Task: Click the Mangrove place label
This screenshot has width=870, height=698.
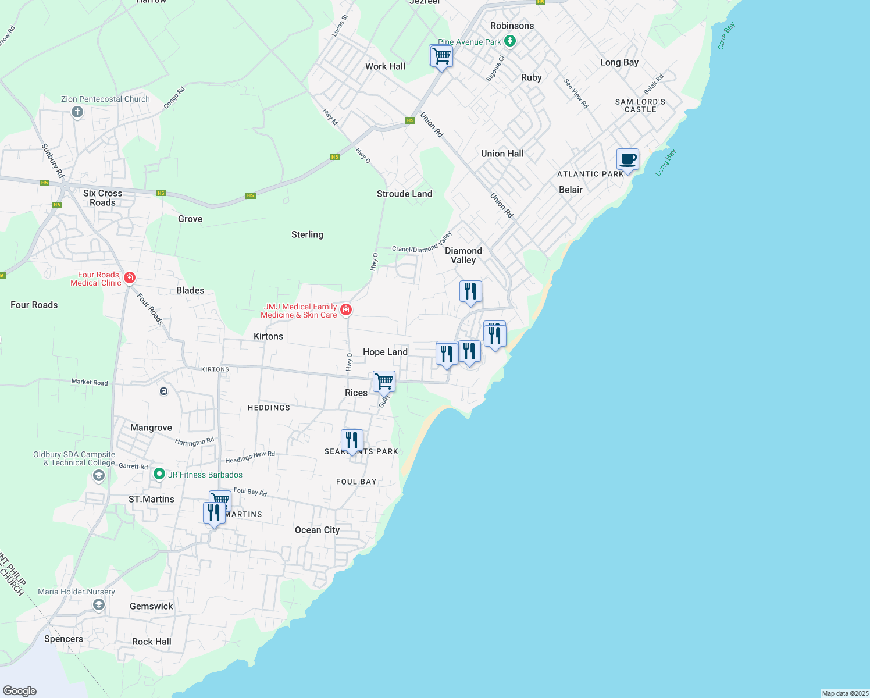Action: [x=151, y=428]
